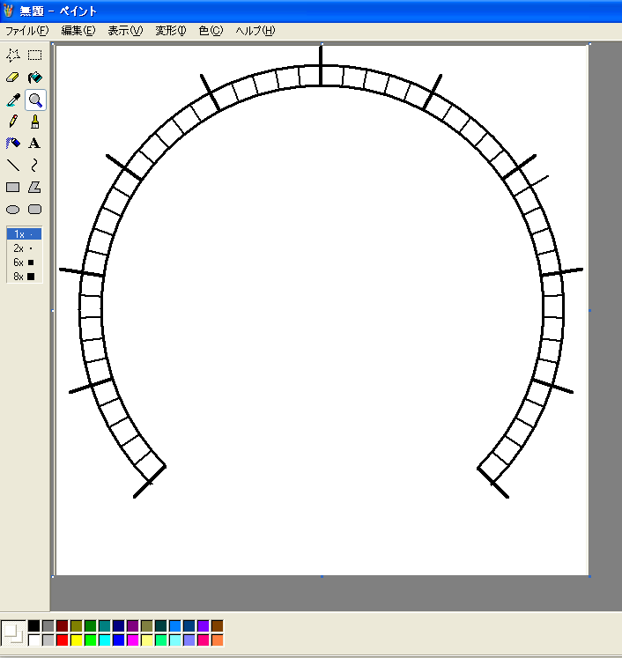Set magnification to 6x
Screen dimensions: 622x658
[24, 262]
